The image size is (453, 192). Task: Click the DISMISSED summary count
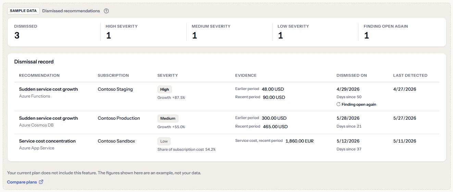tap(17, 35)
